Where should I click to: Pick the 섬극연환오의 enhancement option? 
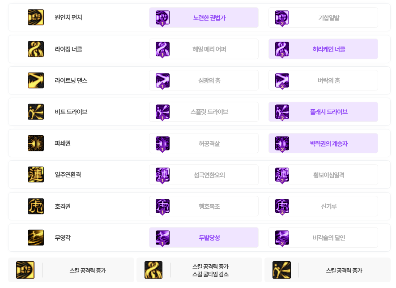tap(204, 175)
